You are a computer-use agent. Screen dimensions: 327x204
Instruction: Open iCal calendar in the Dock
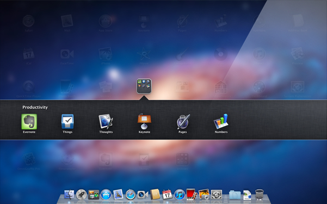click(167, 195)
